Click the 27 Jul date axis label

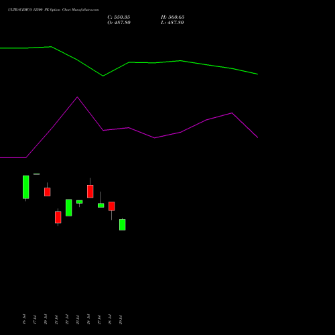point(99,319)
